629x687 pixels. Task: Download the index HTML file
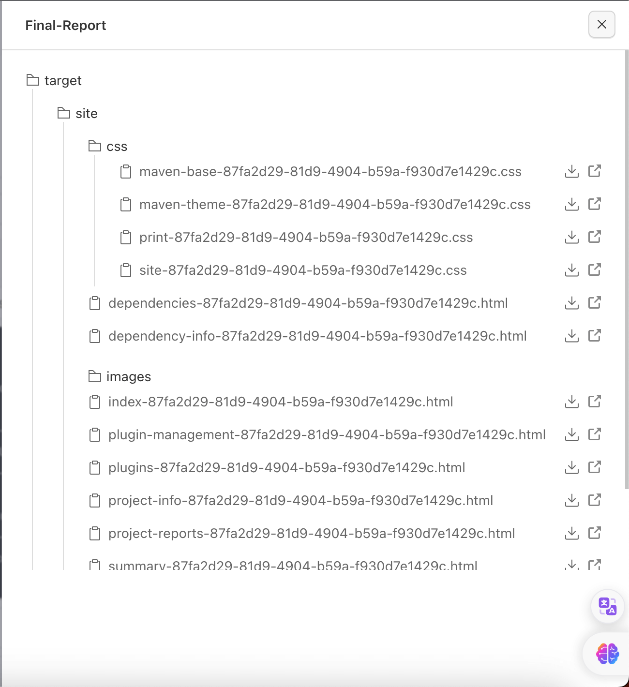[571, 402]
